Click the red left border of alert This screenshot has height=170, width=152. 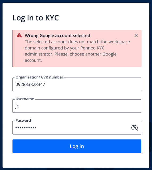(13, 49)
